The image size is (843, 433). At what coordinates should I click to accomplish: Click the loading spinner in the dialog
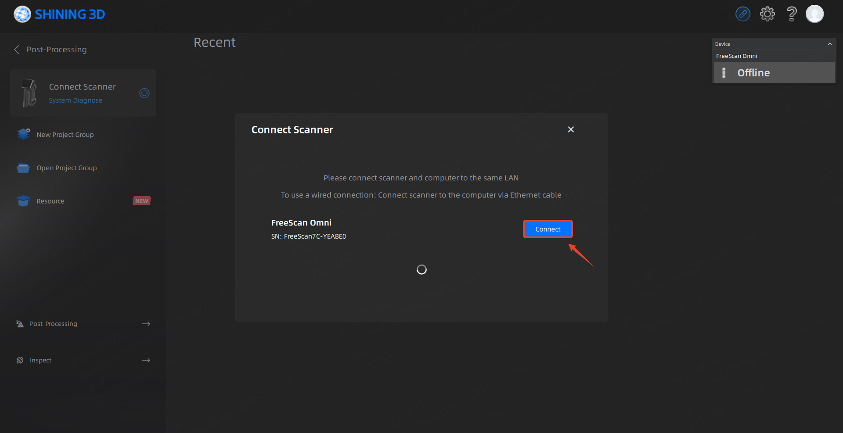pos(421,269)
